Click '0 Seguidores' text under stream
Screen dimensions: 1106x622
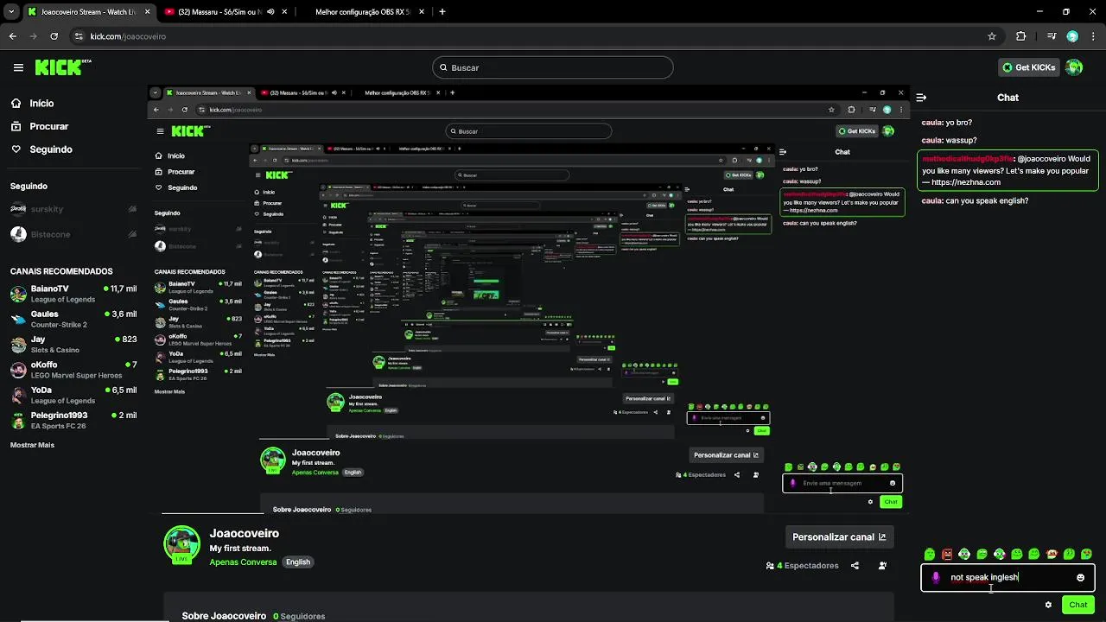click(299, 616)
